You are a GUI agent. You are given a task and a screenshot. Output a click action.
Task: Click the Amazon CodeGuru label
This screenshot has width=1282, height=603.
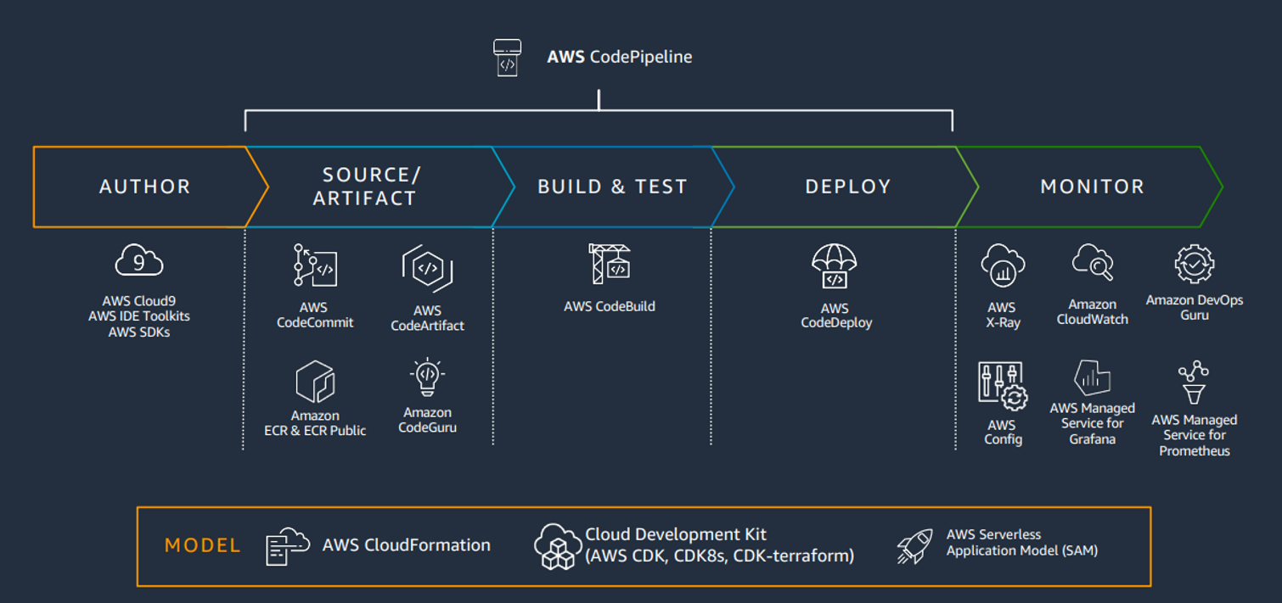(x=427, y=420)
